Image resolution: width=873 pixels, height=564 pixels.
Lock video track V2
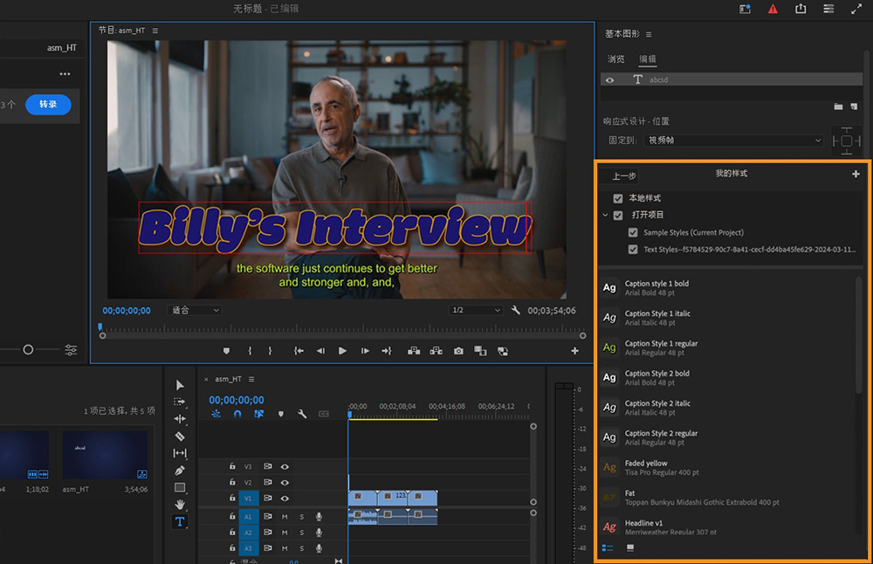coord(232,482)
